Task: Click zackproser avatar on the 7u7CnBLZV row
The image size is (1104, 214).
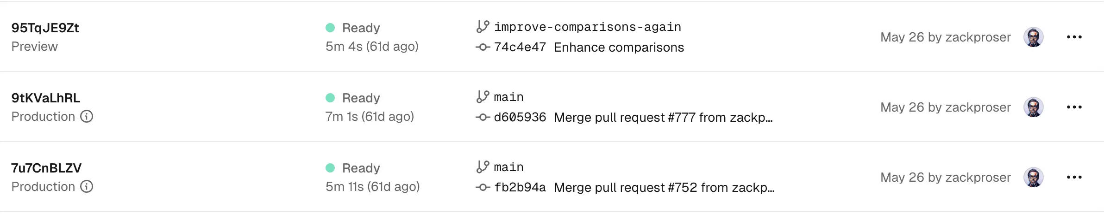Action: 1033,177
